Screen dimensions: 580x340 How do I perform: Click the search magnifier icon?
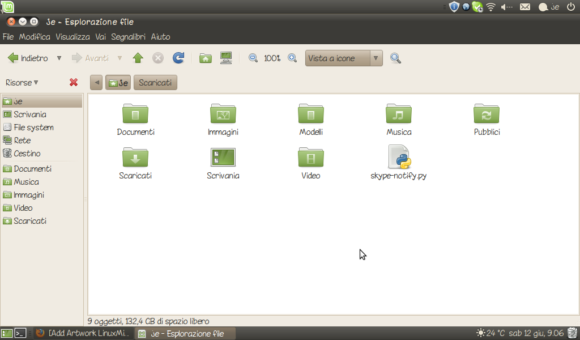coord(395,58)
